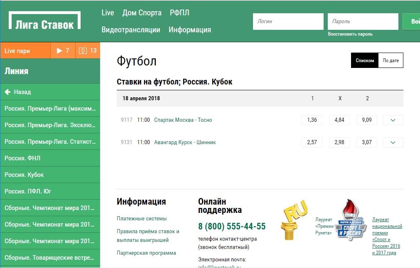Screen dimensions: 420x268
Task: Select draw odds 2,98 for Авангард Курск match
Action: coord(339,142)
